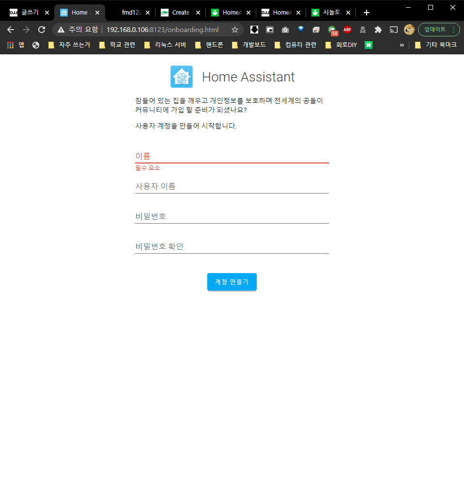This screenshot has height=504, width=464.
Task: Open the ABP adblock extension
Action: tap(347, 30)
